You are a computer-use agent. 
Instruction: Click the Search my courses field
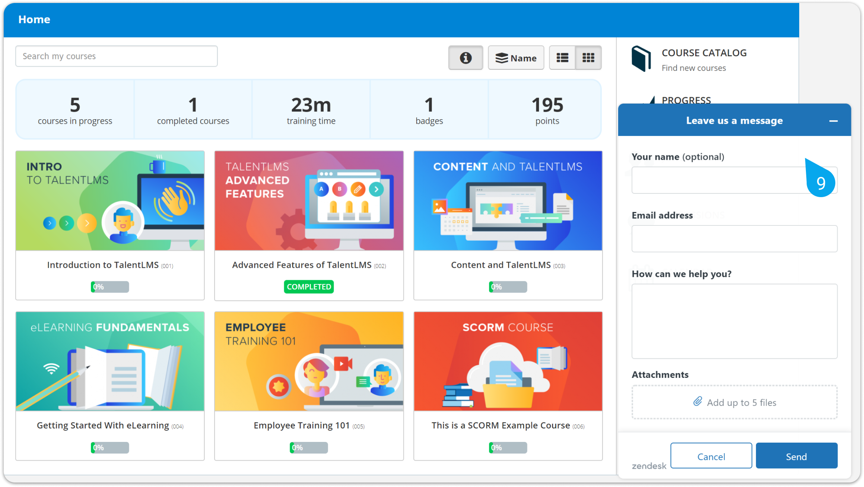pyautogui.click(x=117, y=56)
